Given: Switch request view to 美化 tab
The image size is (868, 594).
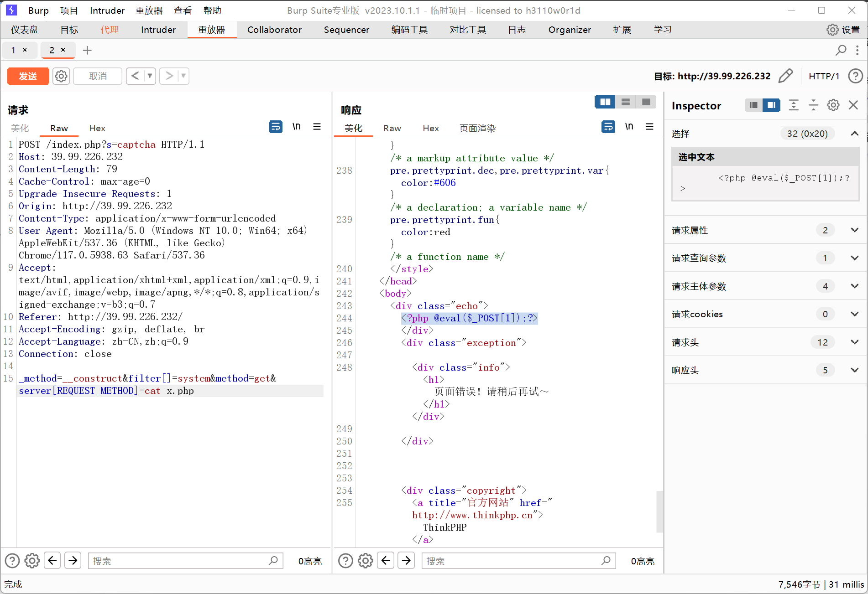Looking at the screenshot, I should click(x=20, y=128).
